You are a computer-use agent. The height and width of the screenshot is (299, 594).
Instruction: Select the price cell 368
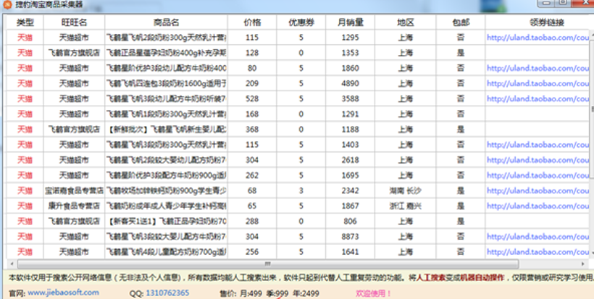(252, 130)
